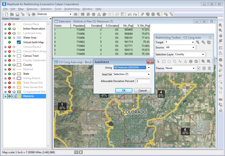Click the Pan hand tool on right toolbar
Viewport: 225px width, 156px height.
click(220, 36)
